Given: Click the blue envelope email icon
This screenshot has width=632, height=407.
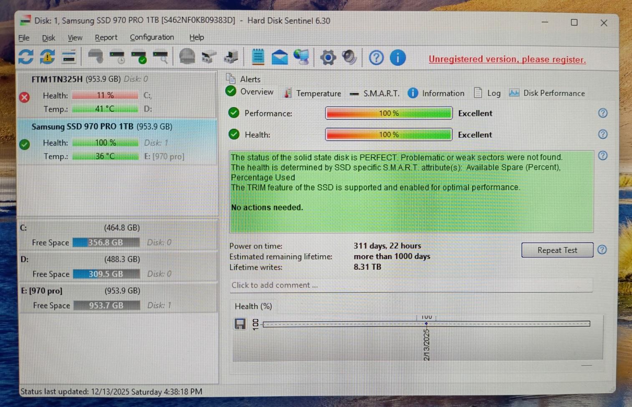Looking at the screenshot, I should coord(279,57).
